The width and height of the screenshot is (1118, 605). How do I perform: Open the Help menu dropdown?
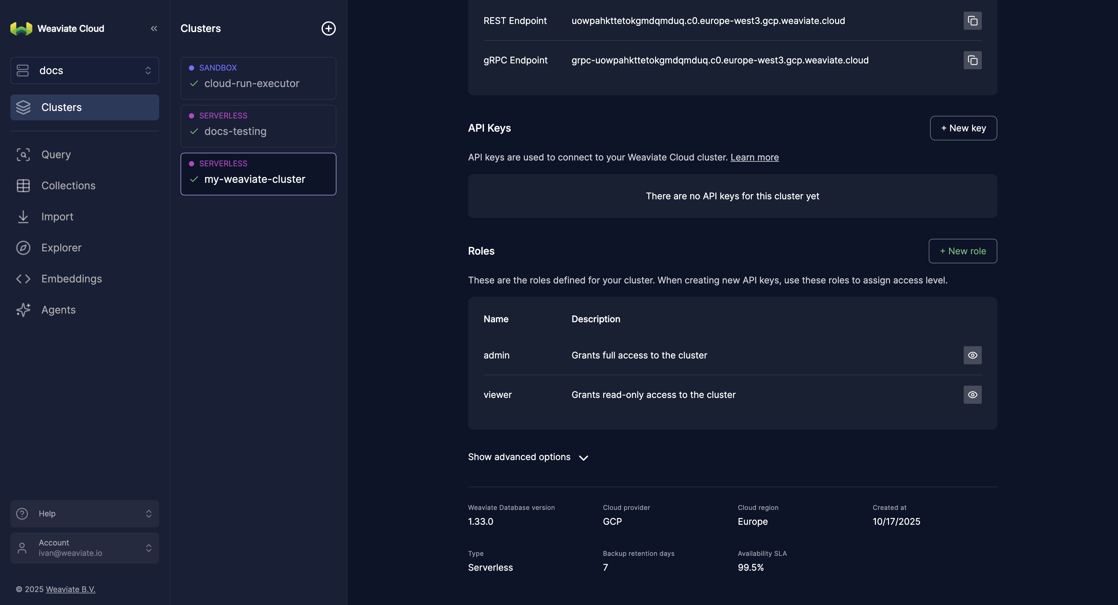(85, 514)
